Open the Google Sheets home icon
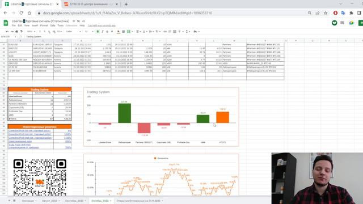 [6, 23]
